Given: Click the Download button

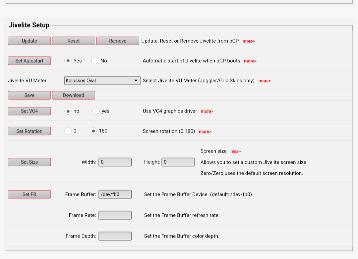Looking at the screenshot, I should (x=74, y=95).
